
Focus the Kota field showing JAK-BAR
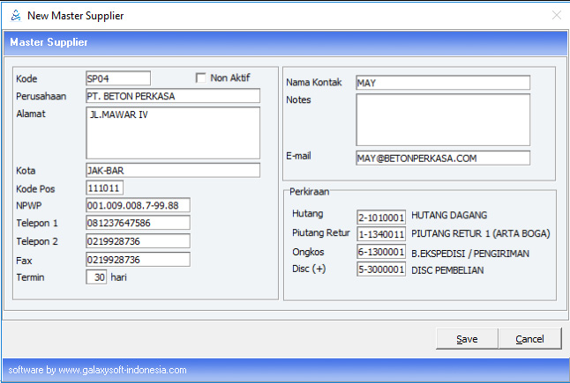coord(172,170)
